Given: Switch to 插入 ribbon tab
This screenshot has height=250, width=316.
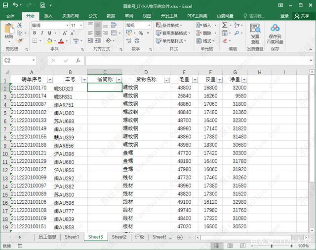Looking at the screenshot, I should pos(48,16).
